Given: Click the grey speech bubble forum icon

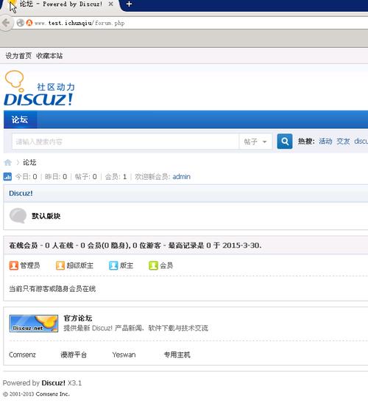Looking at the screenshot, I should coord(18,215).
